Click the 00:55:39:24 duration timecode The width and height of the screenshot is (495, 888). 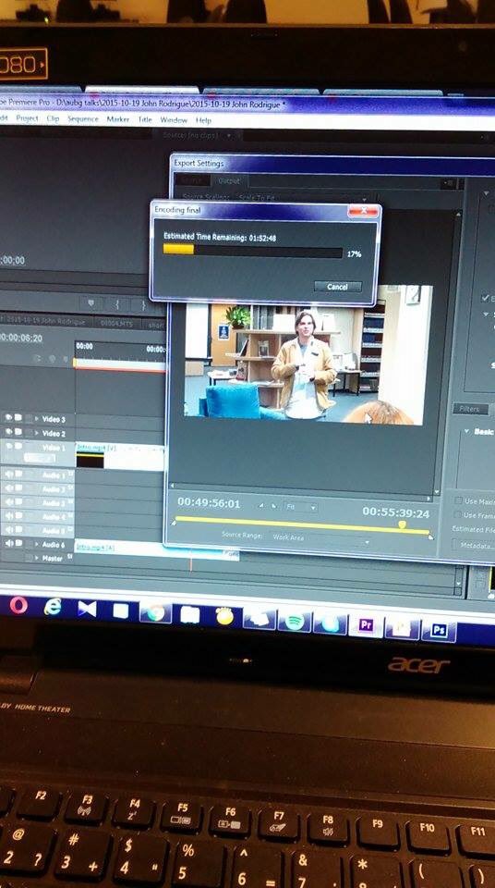(395, 512)
